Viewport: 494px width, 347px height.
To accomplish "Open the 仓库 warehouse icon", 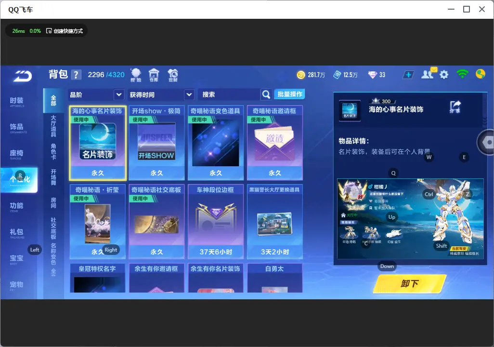I will [x=154, y=75].
